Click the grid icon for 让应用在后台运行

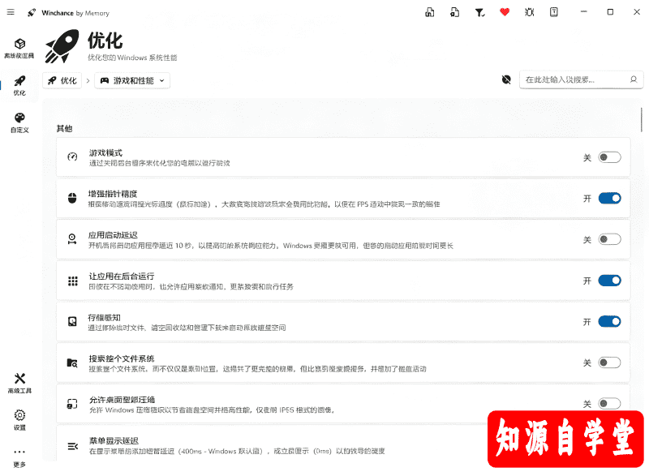73,281
